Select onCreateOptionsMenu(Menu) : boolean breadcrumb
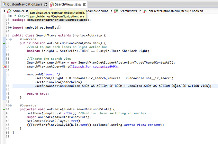218x144 pixels. (x=176, y=11)
